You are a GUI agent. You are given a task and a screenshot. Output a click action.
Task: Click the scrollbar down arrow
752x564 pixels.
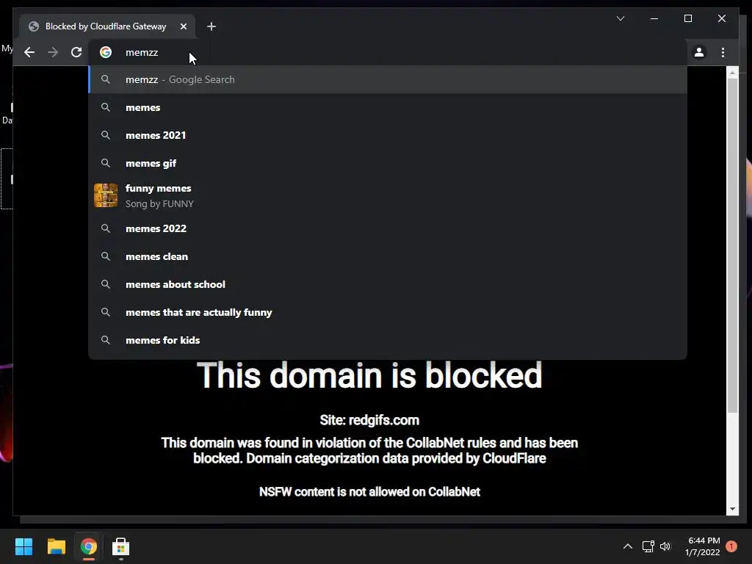(732, 509)
